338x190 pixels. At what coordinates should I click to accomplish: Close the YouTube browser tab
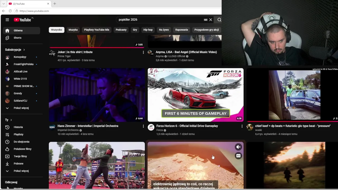pos(48,4)
